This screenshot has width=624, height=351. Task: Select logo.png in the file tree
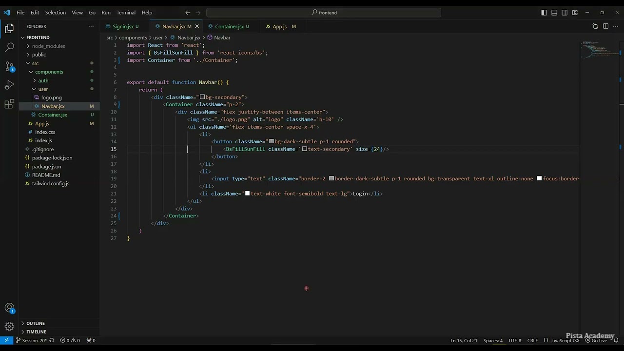(51, 97)
